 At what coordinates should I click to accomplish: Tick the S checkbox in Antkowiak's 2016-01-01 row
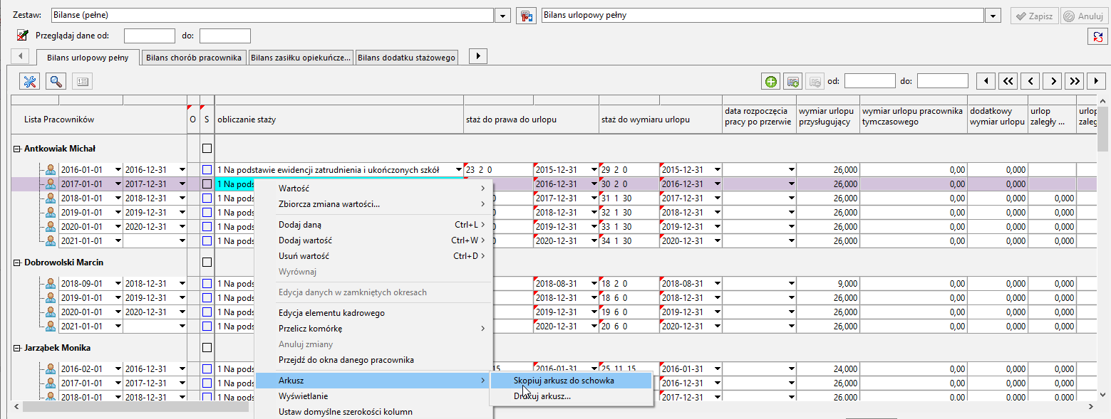[207, 170]
